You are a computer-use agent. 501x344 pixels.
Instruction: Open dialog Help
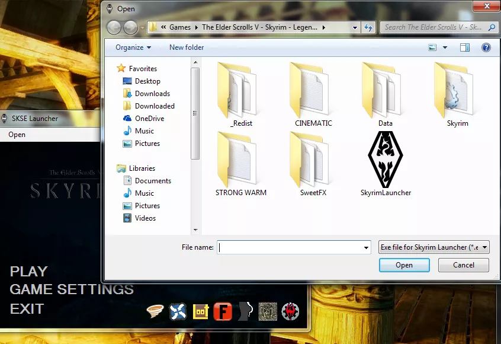486,47
